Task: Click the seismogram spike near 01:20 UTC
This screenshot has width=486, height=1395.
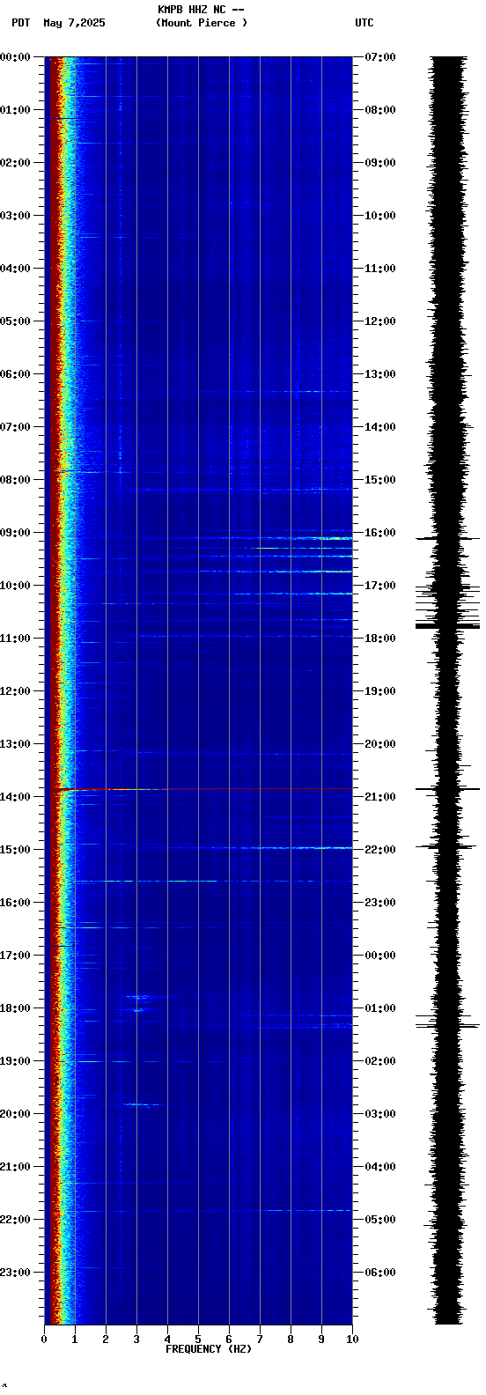Action: point(447,1025)
